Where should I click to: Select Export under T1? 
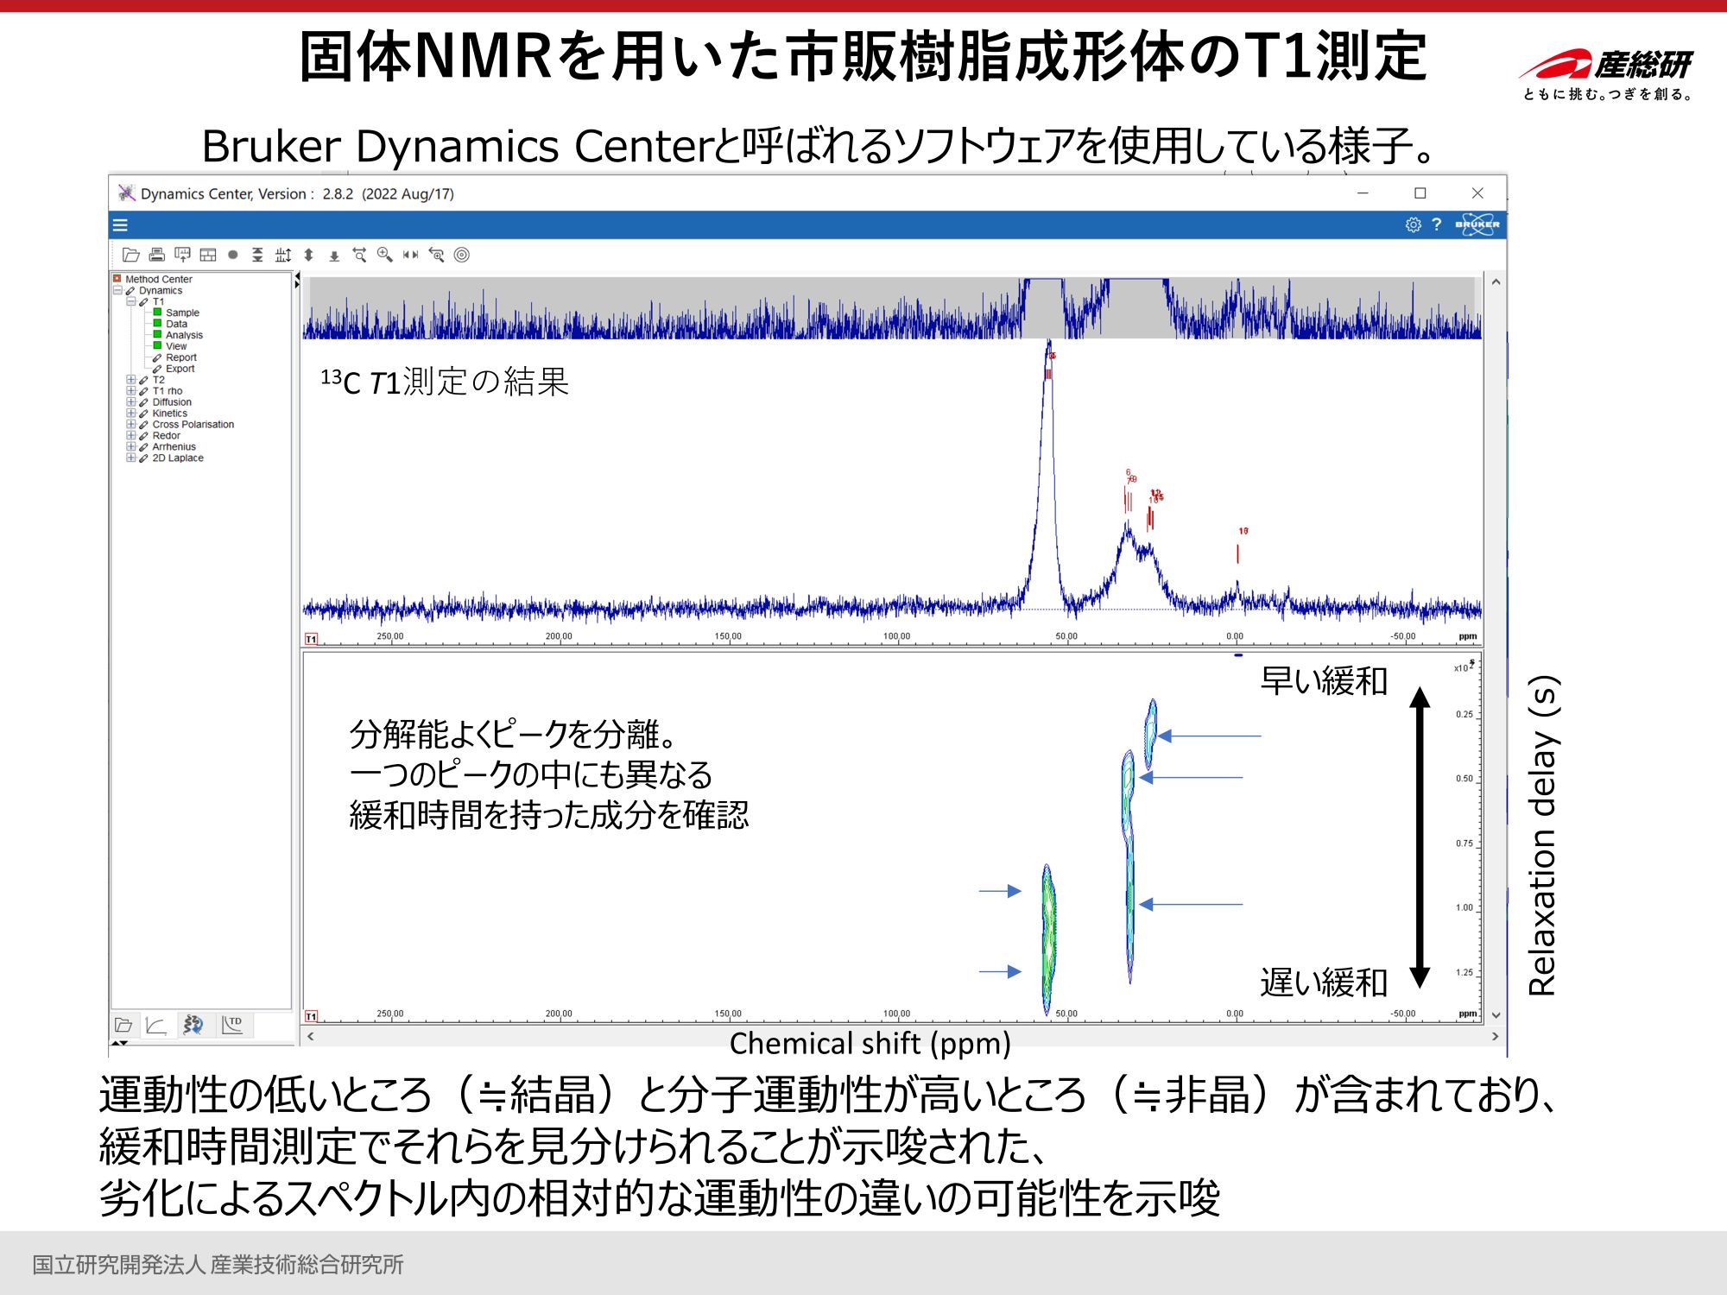[180, 369]
